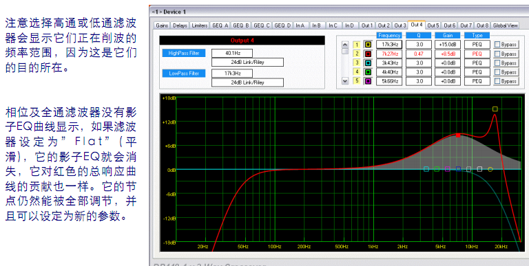Image resolution: width=529 pixels, height=266 pixels.
Task: Select the yellow band 1 color icon
Action: click(x=368, y=45)
